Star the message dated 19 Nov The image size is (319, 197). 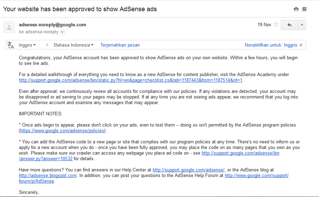(276, 25)
